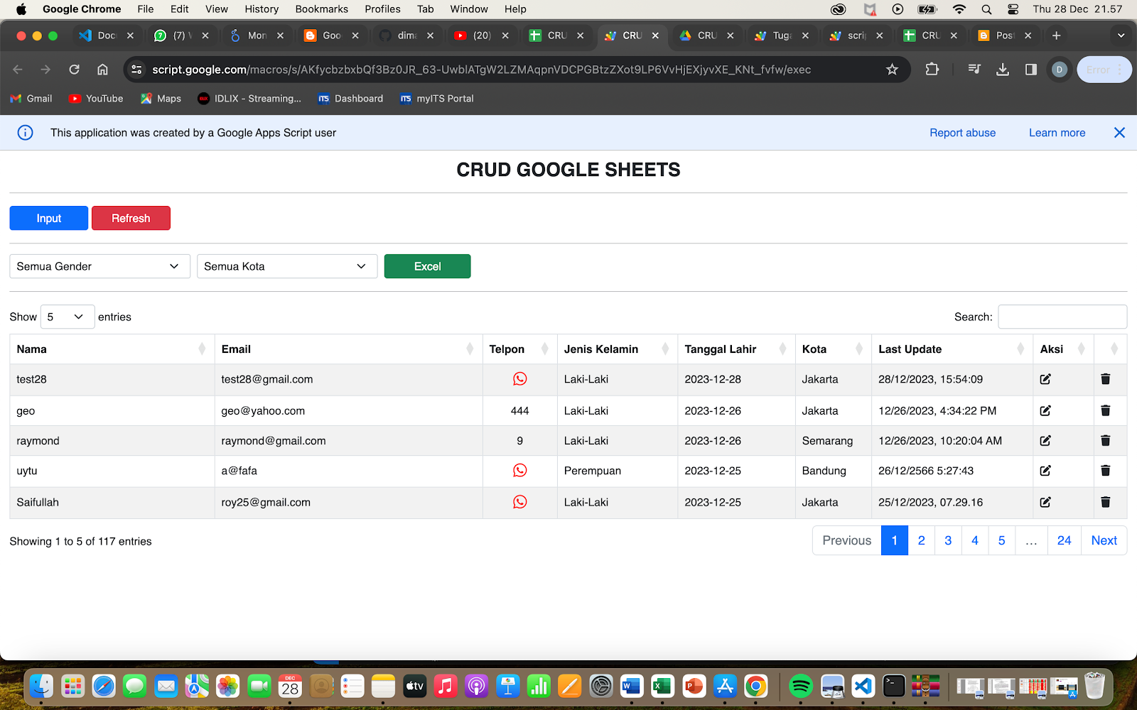
Task: Open WhatsApp icon for test28 row
Action: click(x=520, y=379)
